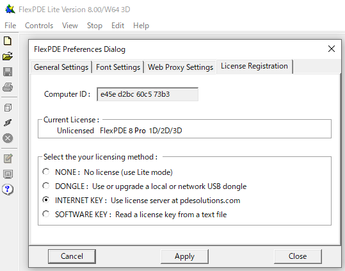Click the Computer ID text field
The image size is (345, 271).
148,94
